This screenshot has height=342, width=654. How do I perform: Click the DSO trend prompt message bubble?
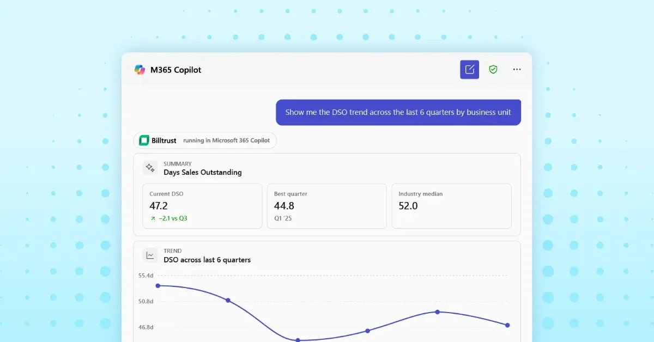pyautogui.click(x=398, y=112)
